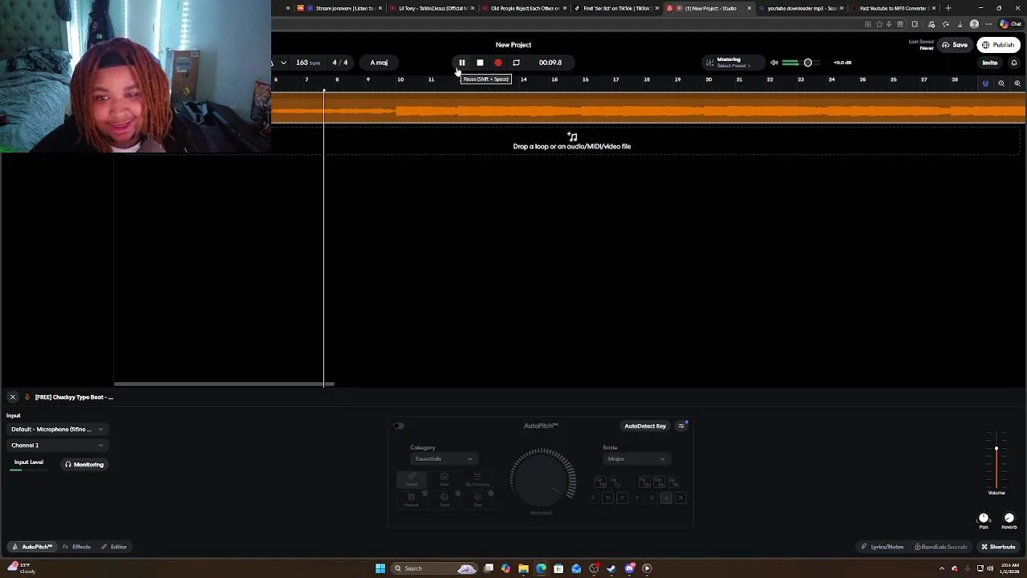The width and height of the screenshot is (1027, 578).
Task: Open the Scale Major dropdown
Action: pyautogui.click(x=635, y=459)
